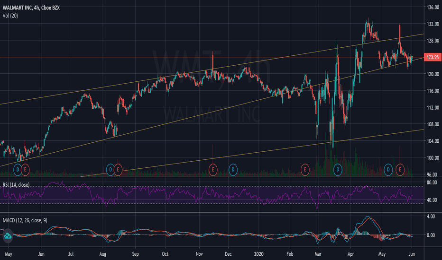Screen dimensions: 442x260
Task: Click the 120.00 price axis label
Action: (x=433, y=74)
